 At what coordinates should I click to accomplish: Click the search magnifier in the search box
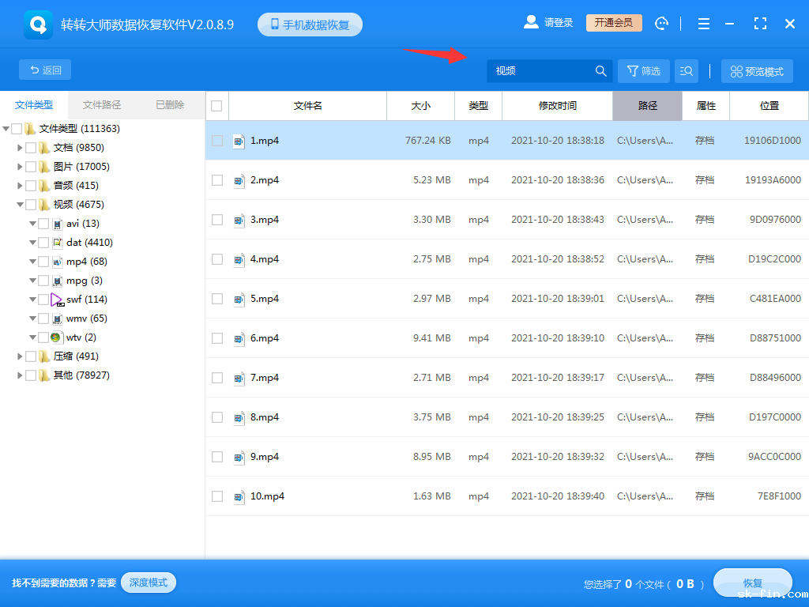click(x=601, y=70)
